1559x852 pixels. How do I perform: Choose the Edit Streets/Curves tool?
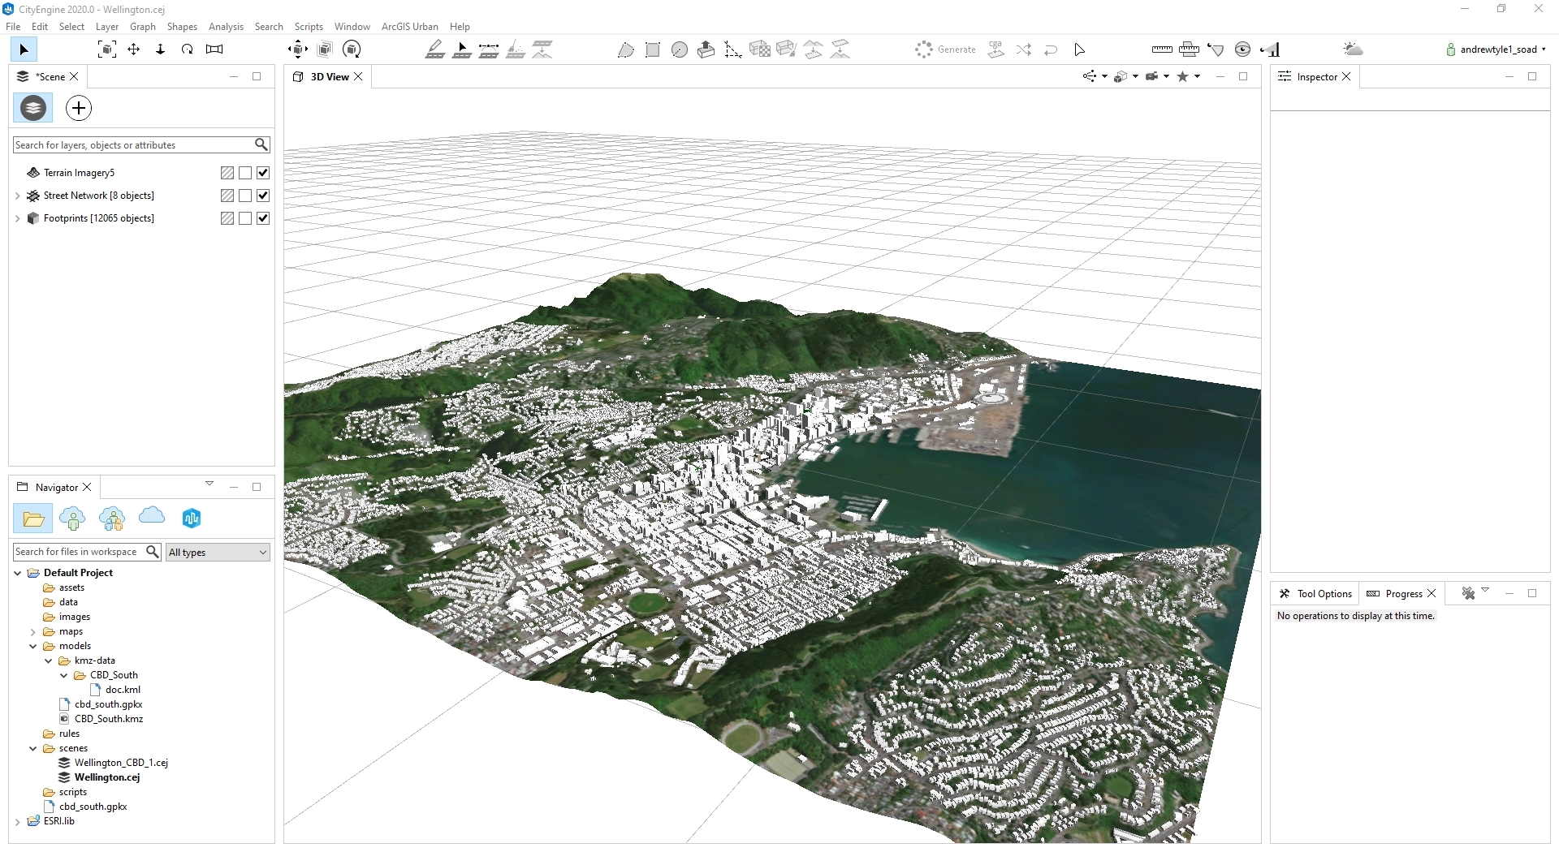click(x=462, y=49)
